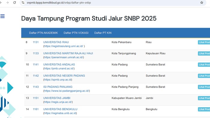Open UNIVERSITAS BENGKULU link

click(60, 109)
